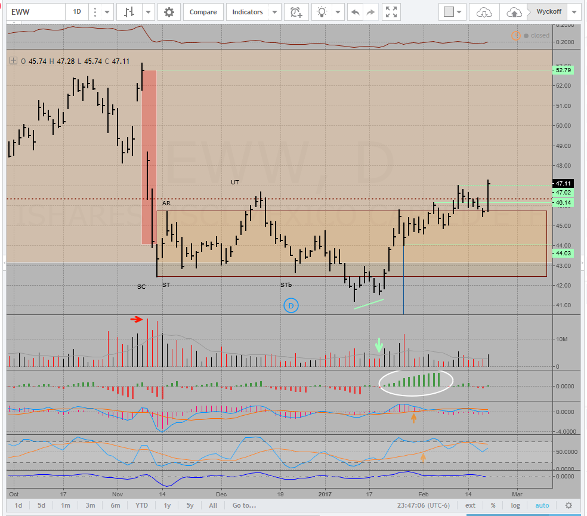Click the create alert clock icon
The image size is (587, 516).
click(x=295, y=12)
